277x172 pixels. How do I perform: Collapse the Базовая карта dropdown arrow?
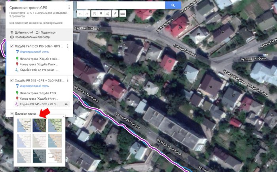coord(12,113)
